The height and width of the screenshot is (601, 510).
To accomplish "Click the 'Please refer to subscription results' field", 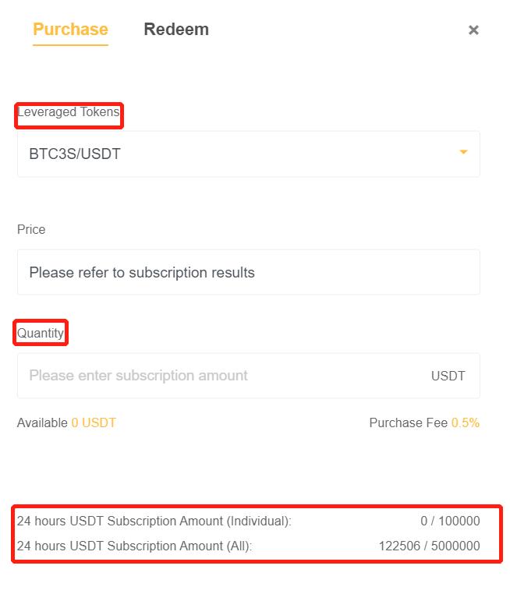I will [x=142, y=273].
